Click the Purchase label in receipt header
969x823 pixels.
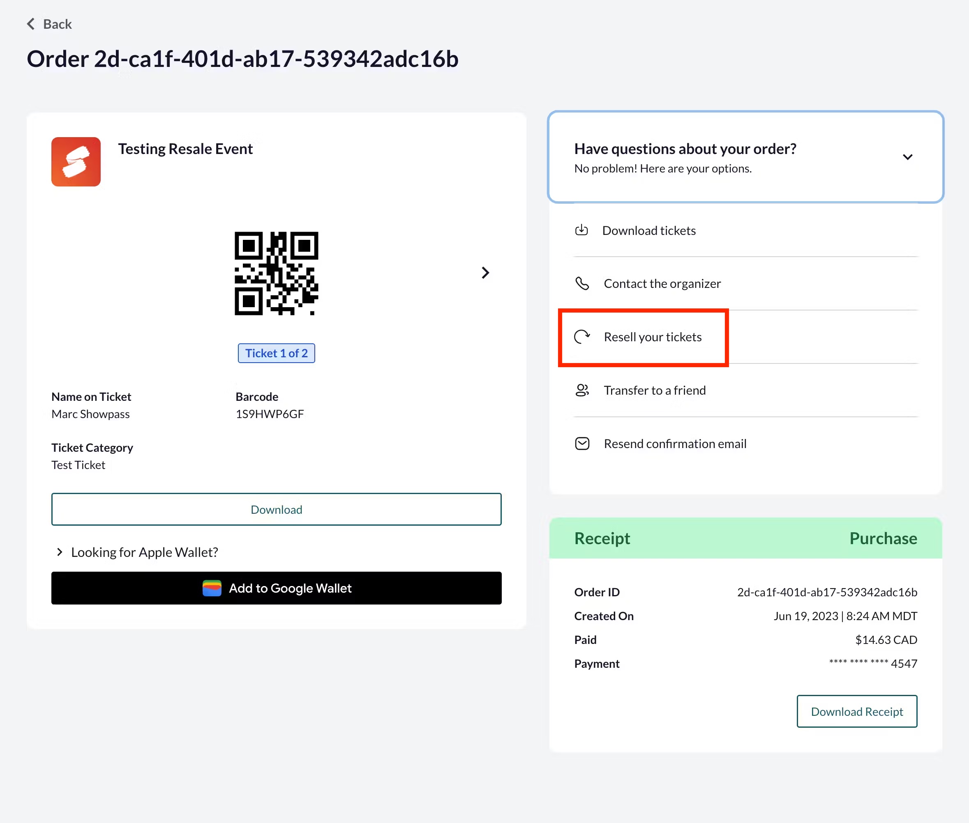(x=883, y=538)
